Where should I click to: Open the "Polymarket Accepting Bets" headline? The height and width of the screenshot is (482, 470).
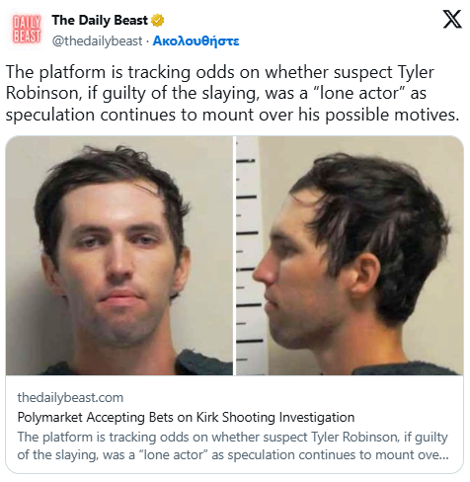tap(186, 417)
